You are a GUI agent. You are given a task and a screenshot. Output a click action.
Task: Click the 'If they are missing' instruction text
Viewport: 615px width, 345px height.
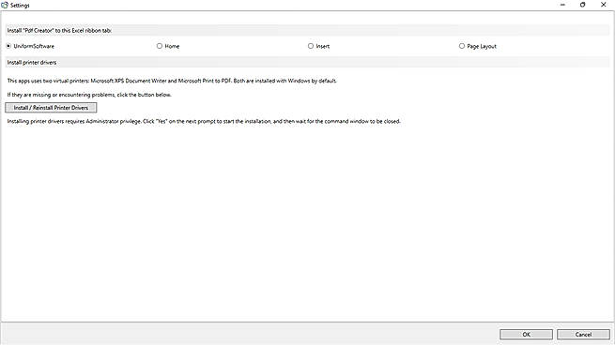click(x=89, y=95)
